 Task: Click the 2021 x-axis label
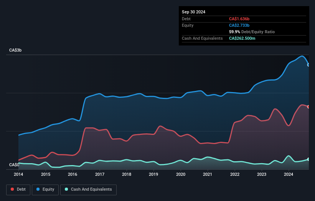208,174
